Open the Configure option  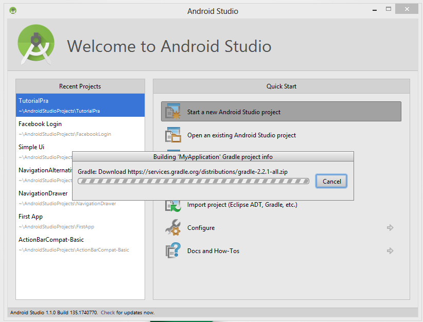[281, 227]
